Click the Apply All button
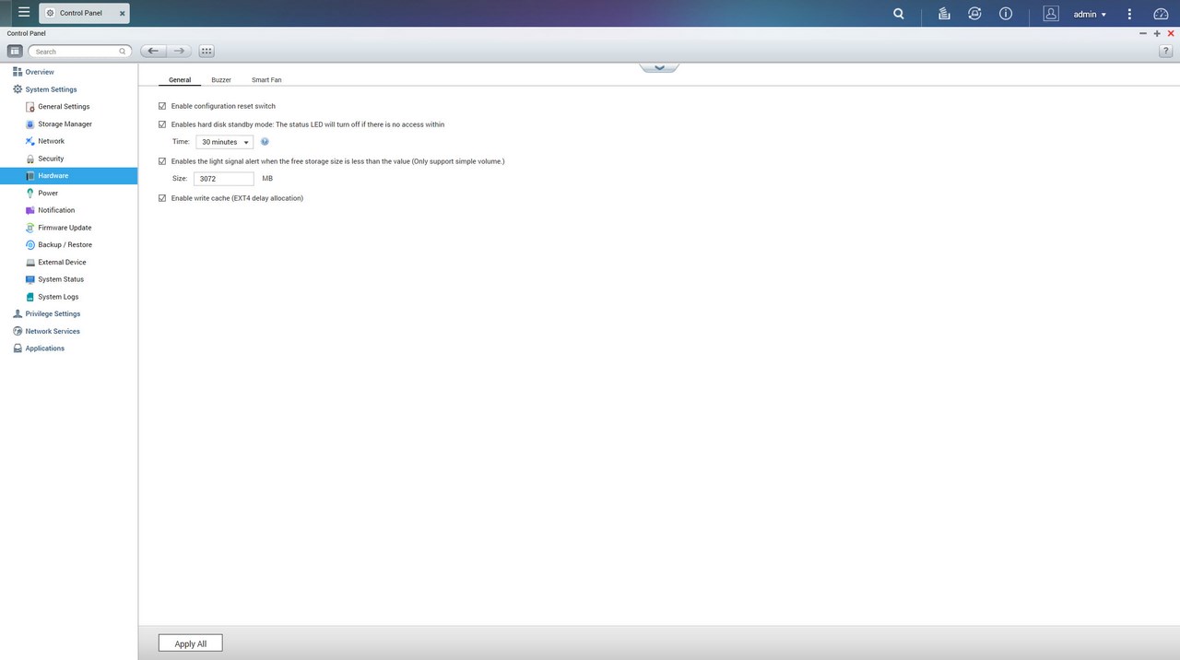This screenshot has height=660, width=1180. pos(190,643)
